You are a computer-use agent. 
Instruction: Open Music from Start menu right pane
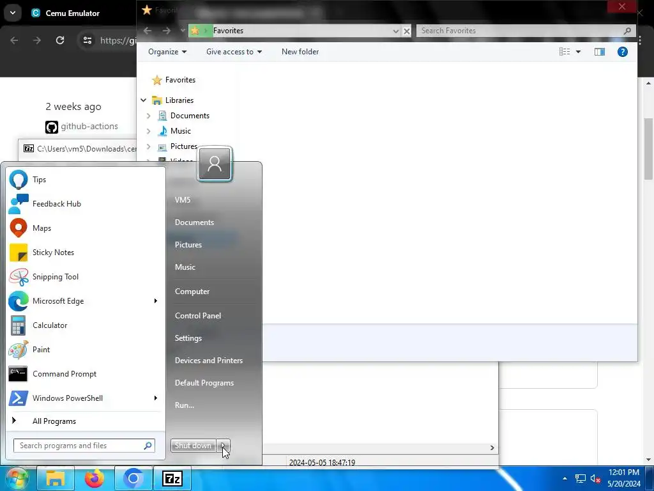click(x=185, y=267)
